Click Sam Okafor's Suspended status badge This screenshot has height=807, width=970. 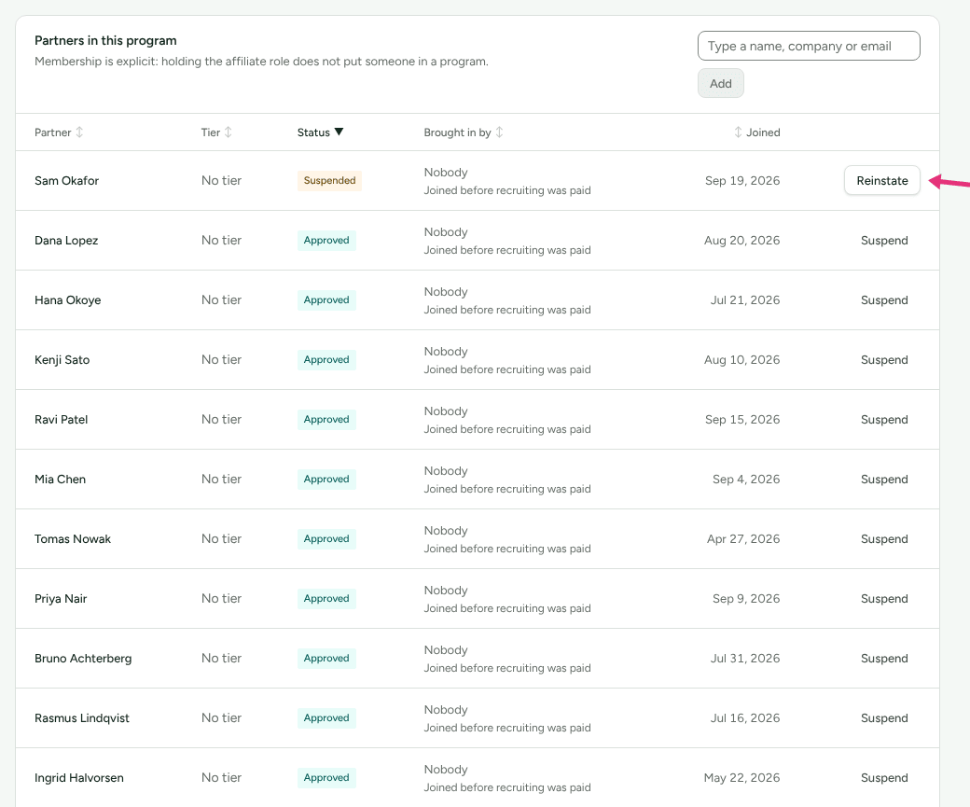coord(329,181)
